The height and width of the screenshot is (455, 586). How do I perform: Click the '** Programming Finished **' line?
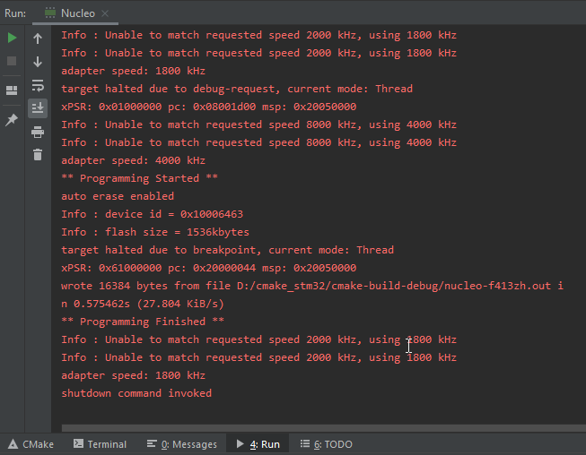click(x=143, y=322)
